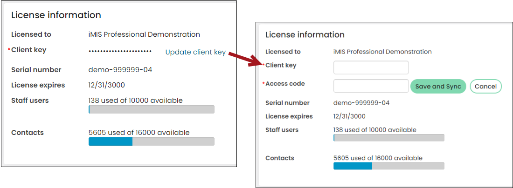Click license expiry date 12/31/3000 in left panel
The height and width of the screenshot is (188, 513).
coord(107,85)
